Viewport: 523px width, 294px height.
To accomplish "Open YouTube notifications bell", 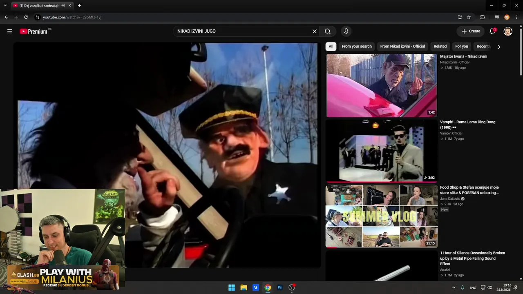I will [x=492, y=31].
